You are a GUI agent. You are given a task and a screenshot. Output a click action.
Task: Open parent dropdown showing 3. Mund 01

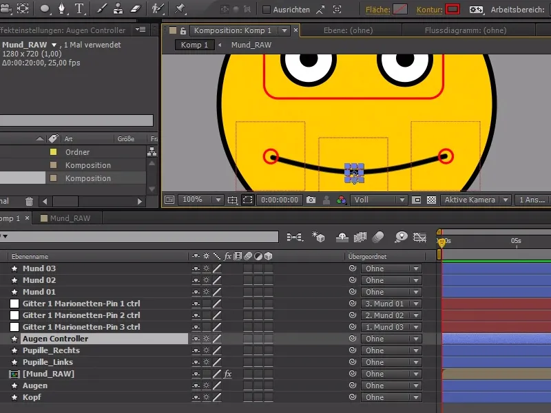391,304
